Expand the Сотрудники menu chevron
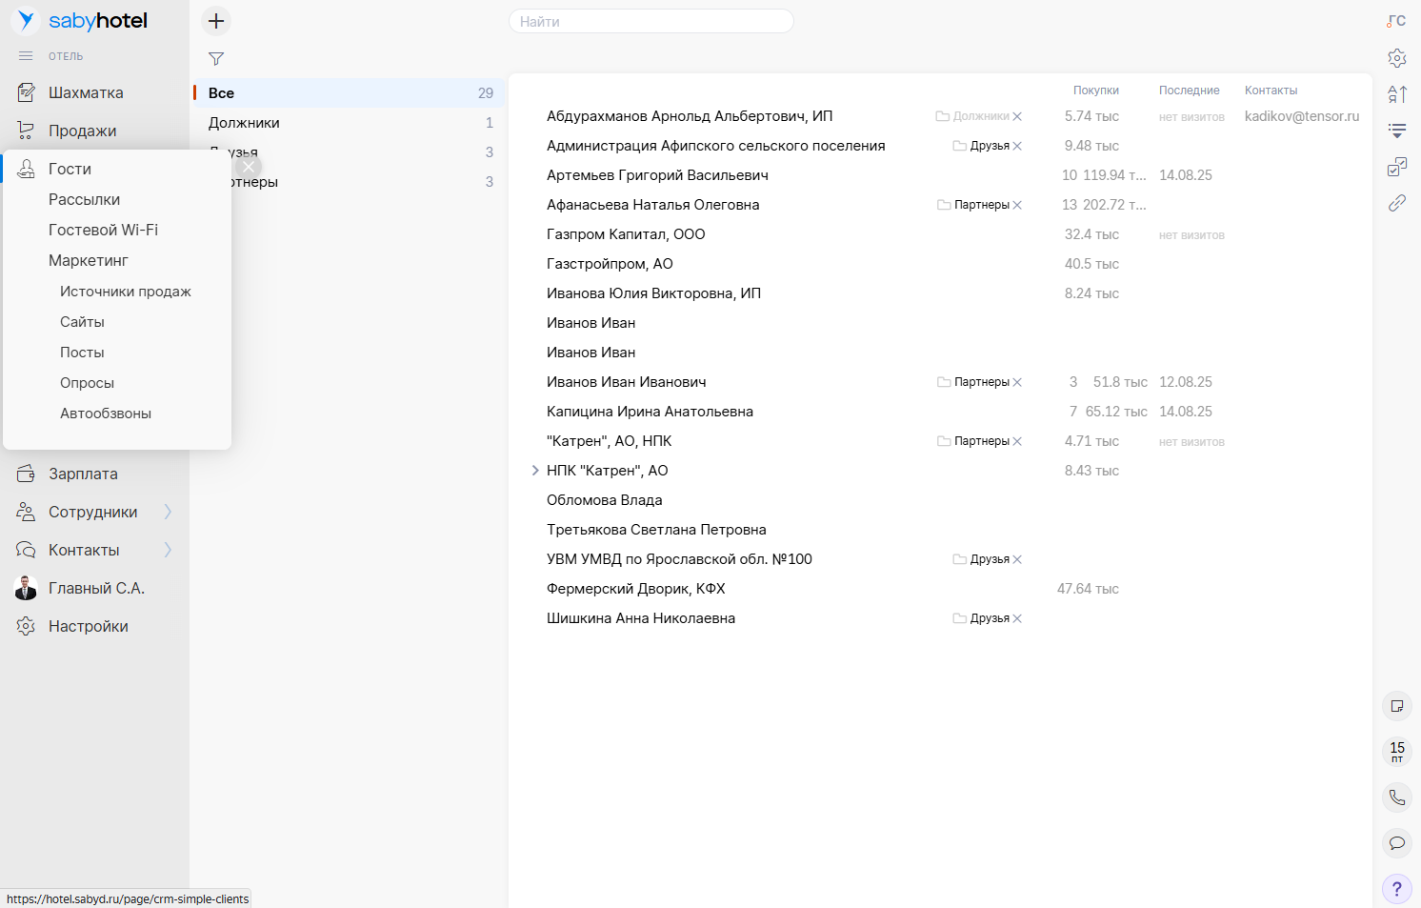1421x908 pixels. tap(168, 512)
